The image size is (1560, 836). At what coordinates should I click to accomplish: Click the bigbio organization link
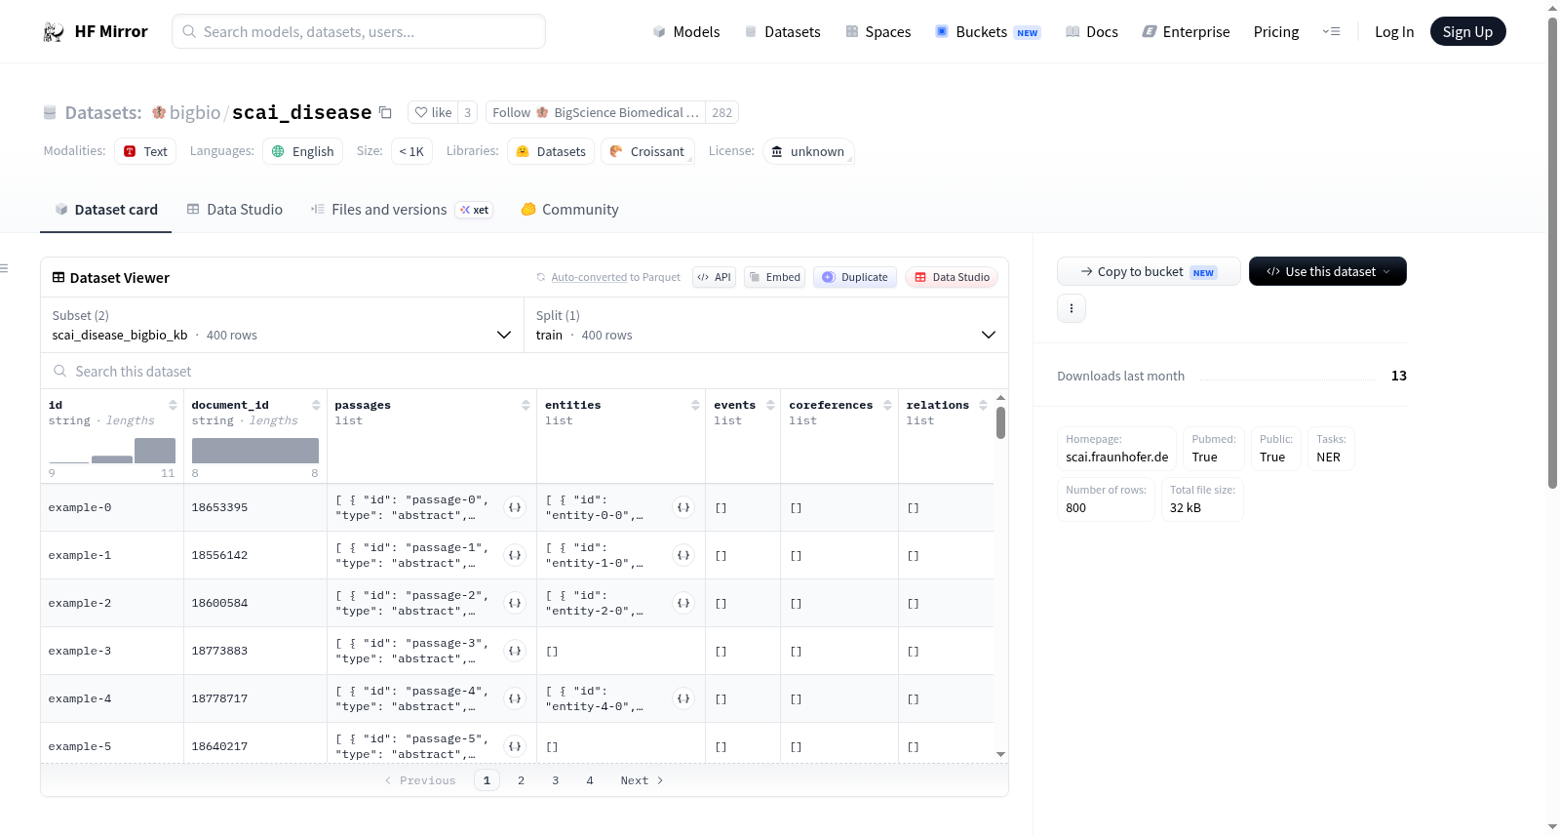click(x=195, y=112)
